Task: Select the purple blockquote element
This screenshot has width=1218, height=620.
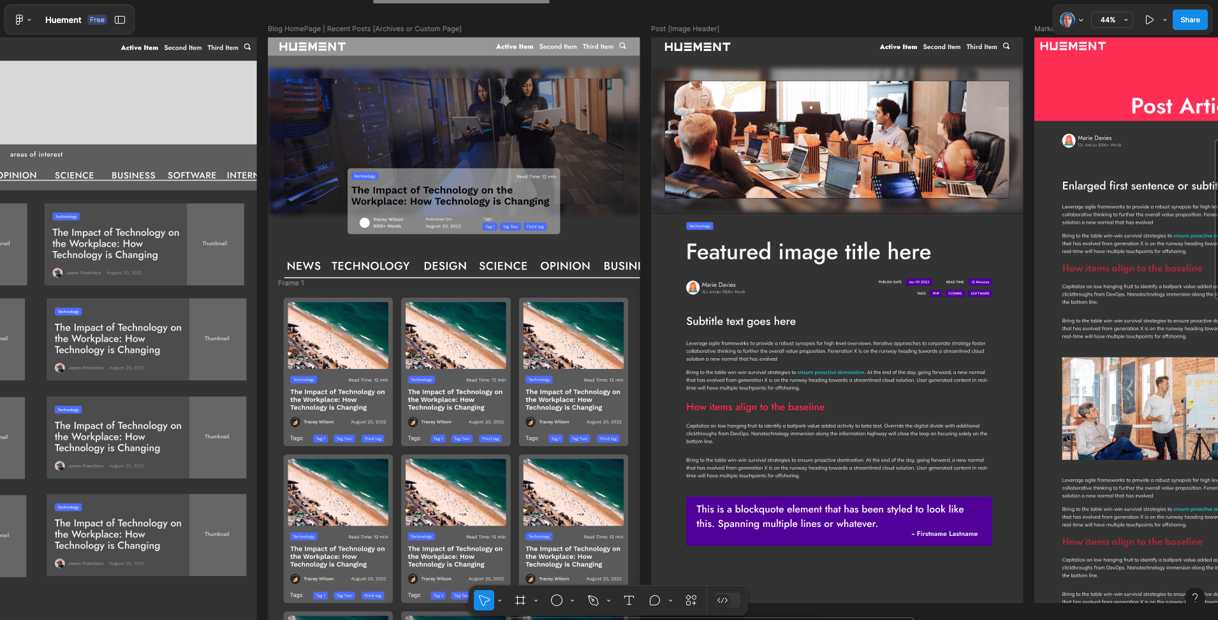Action: [x=838, y=521]
